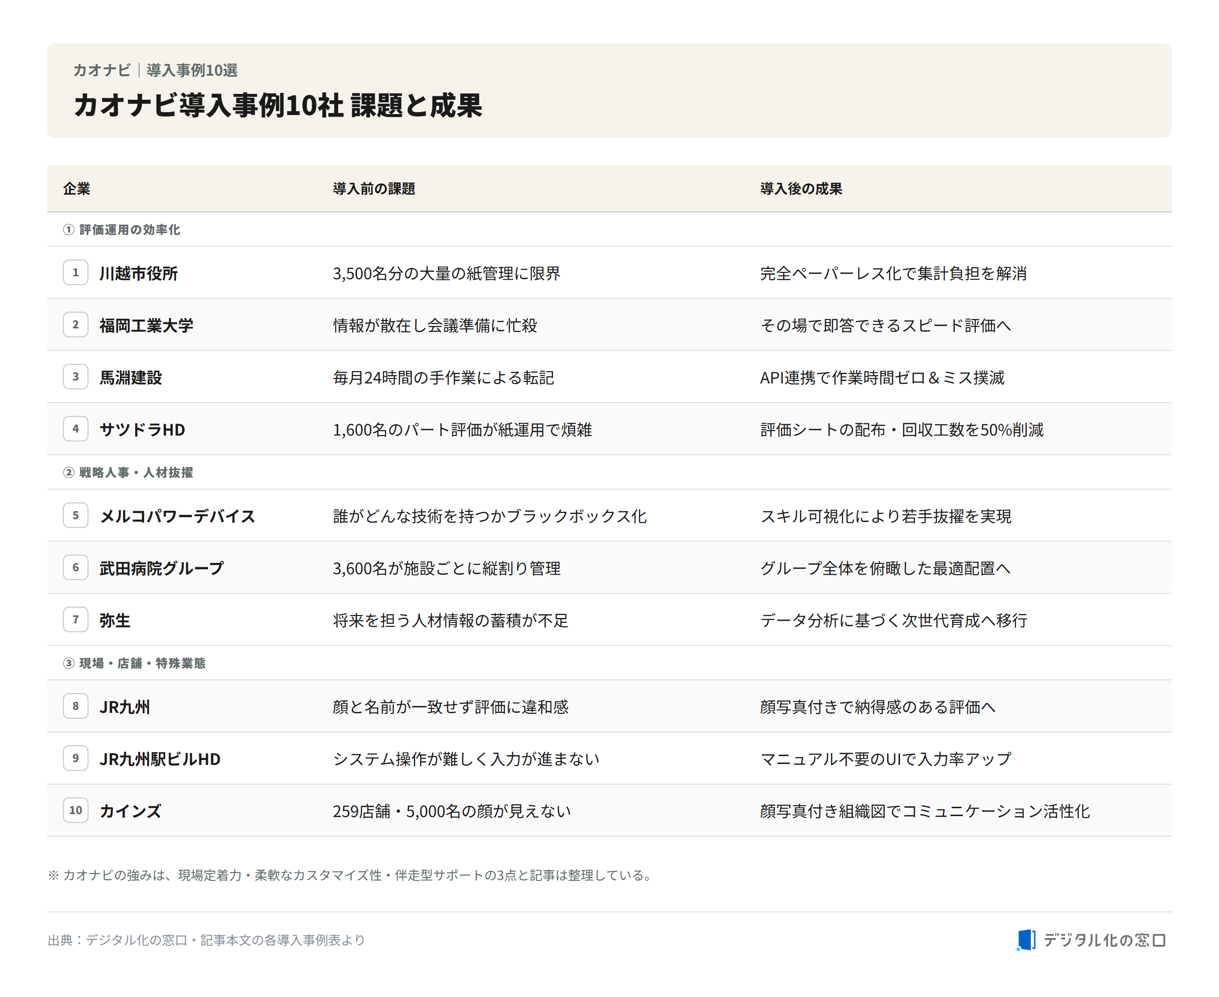
Task: Click number badge 4 beside サツドラHD
Action: pyautogui.click(x=75, y=428)
